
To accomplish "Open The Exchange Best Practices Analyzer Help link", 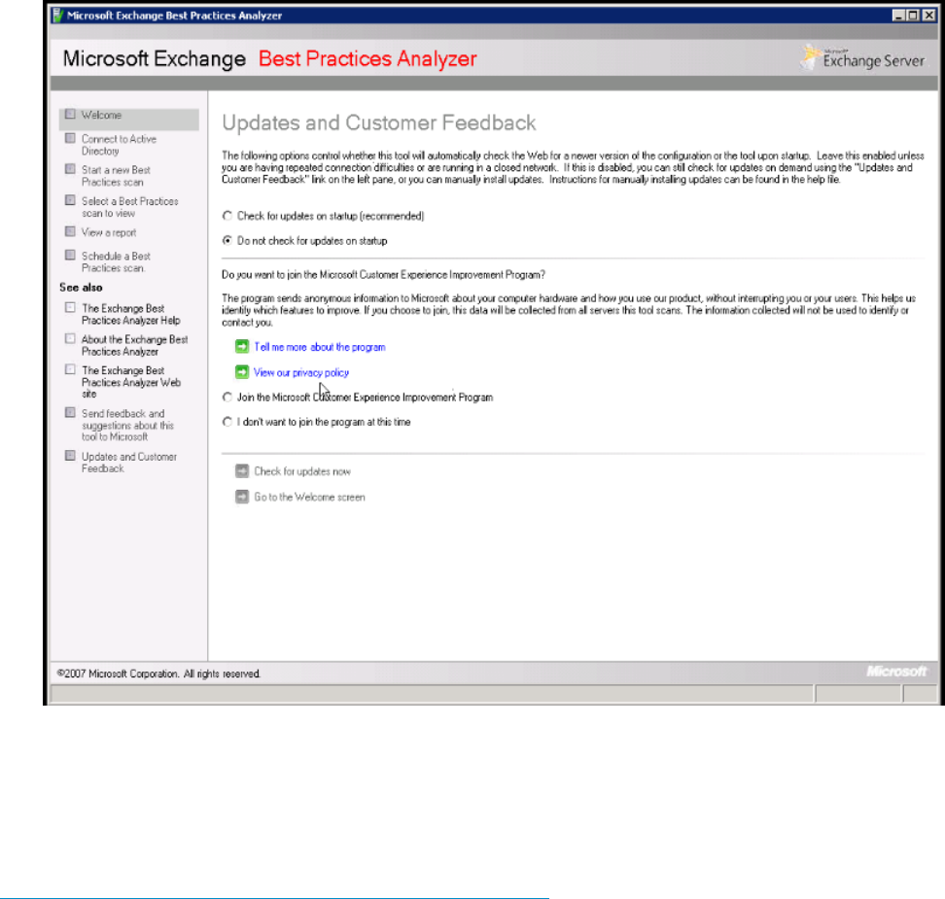I will click(x=131, y=314).
